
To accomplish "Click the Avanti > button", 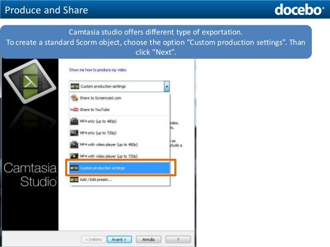I will pyautogui.click(x=119, y=239).
